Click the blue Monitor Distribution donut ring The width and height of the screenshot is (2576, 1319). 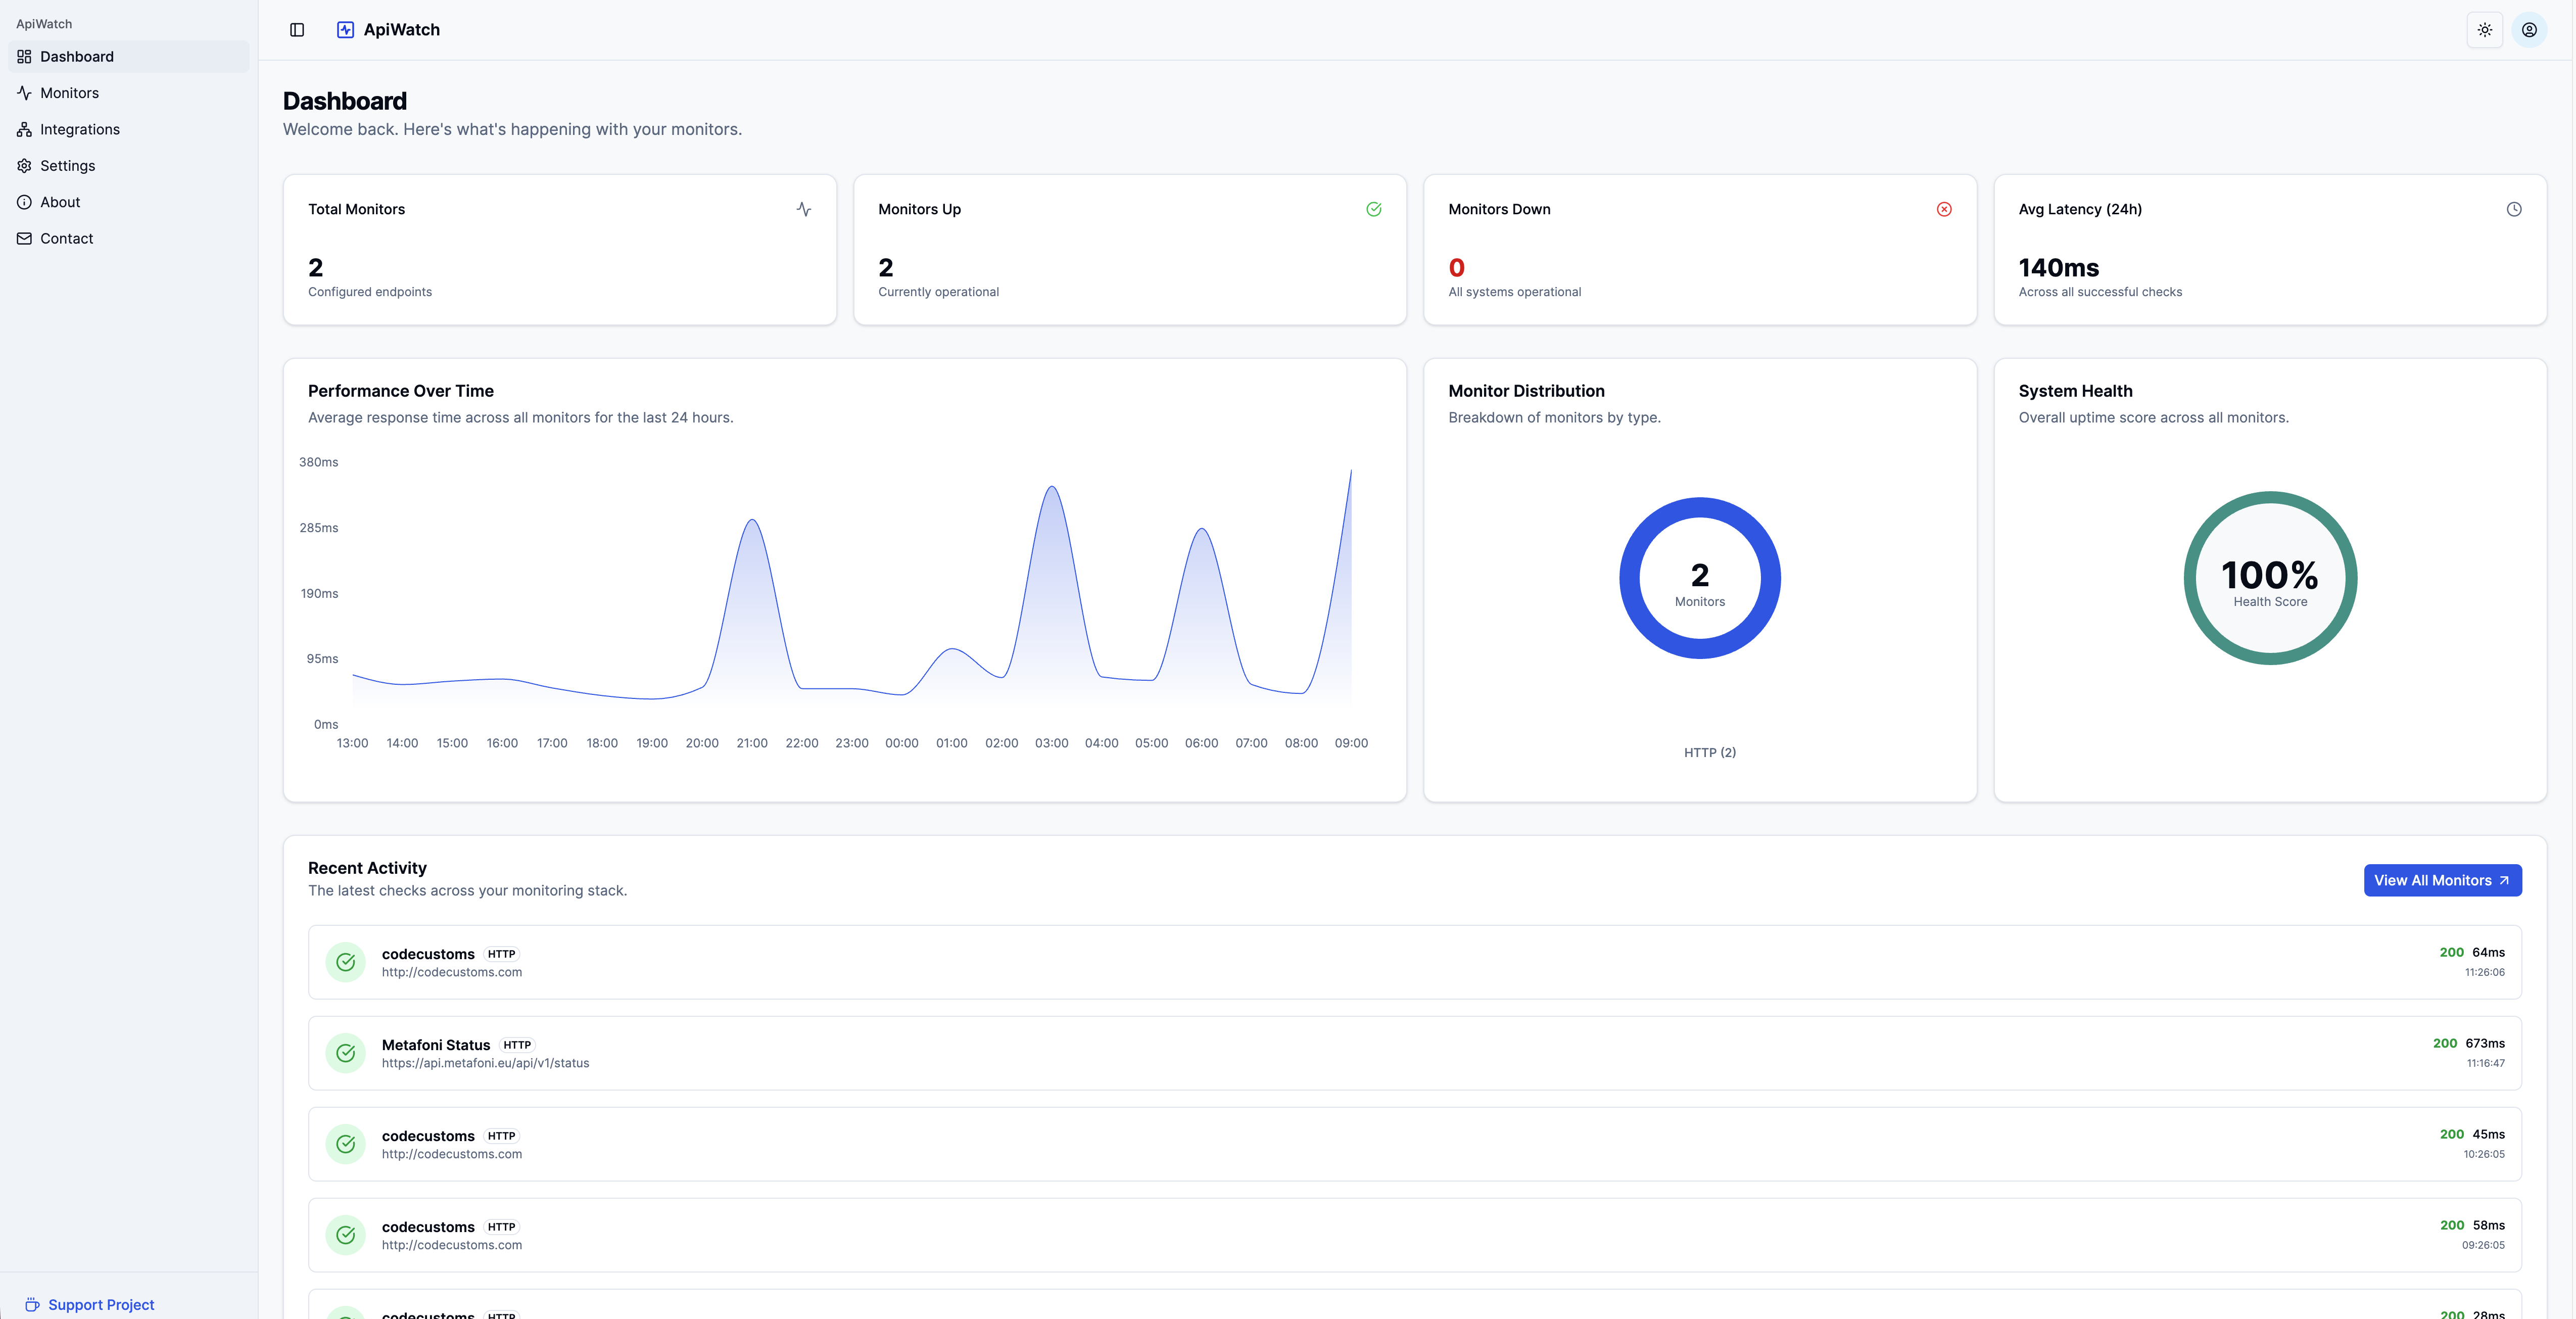pos(1631,578)
